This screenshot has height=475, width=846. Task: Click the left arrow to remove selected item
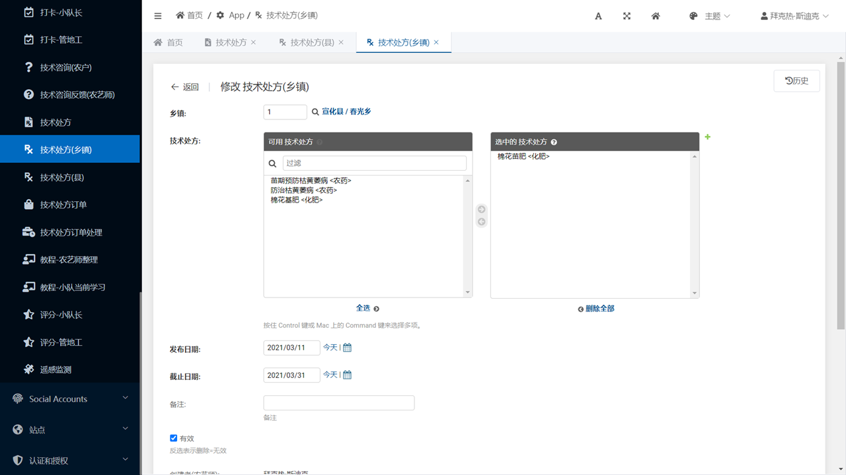point(481,222)
